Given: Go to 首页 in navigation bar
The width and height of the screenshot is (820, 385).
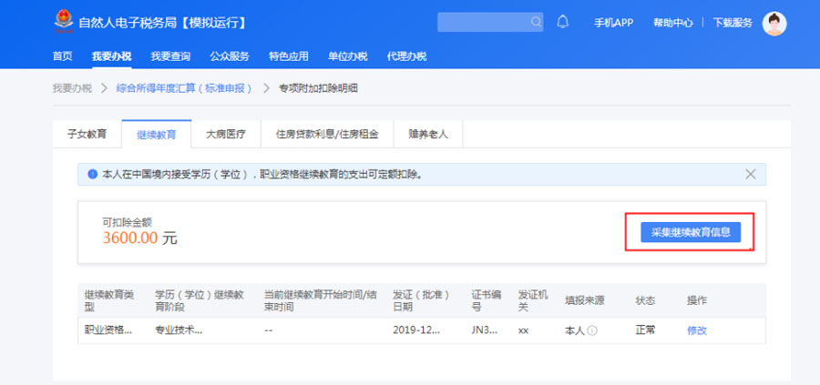Looking at the screenshot, I should 62,56.
